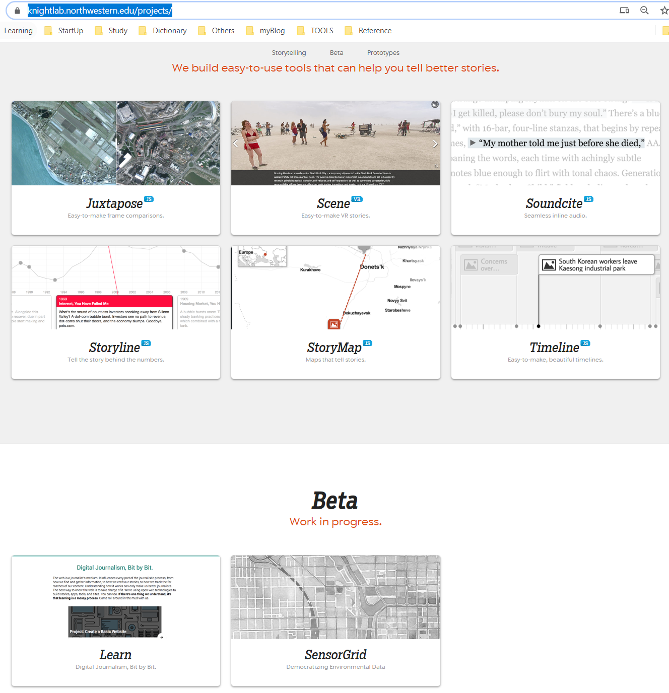Click right arrow in Scene preview

435,144
